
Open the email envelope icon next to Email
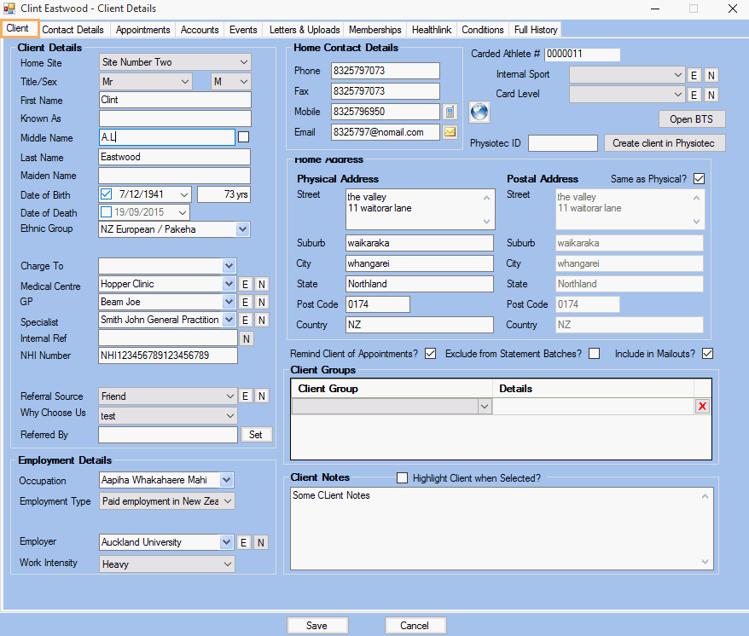coord(451,132)
